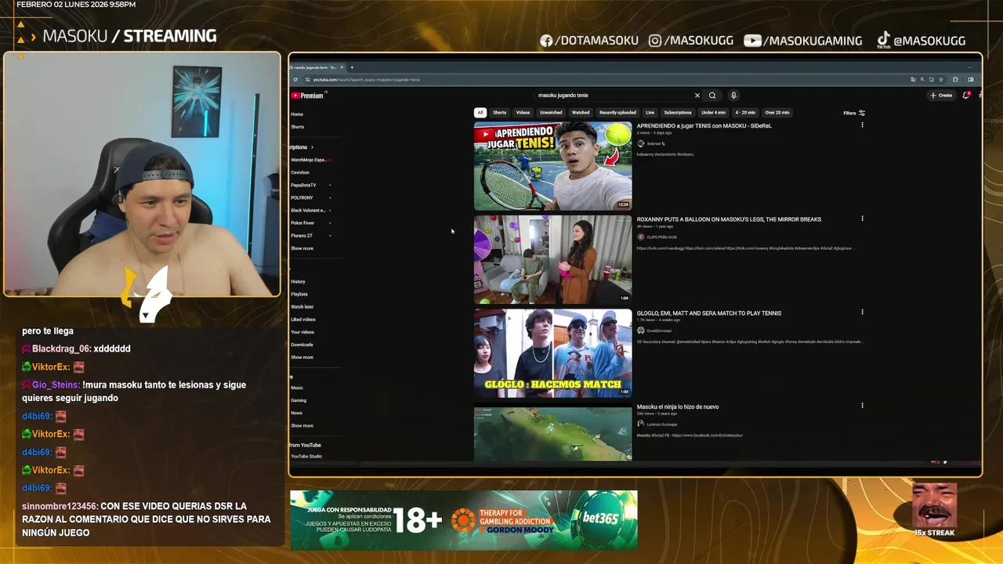Screen dimensions: 1003x564
Task: Expand the Subscriptions section chevron
Action: (312, 147)
